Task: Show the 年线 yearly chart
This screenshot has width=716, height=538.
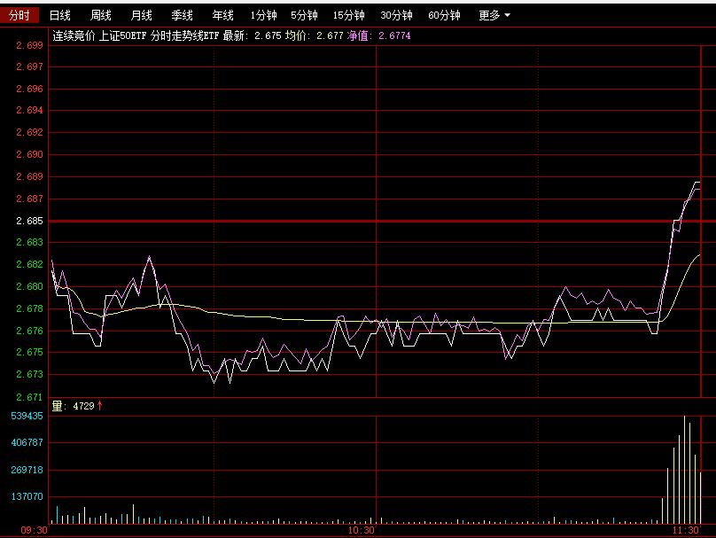Action: pos(222,16)
